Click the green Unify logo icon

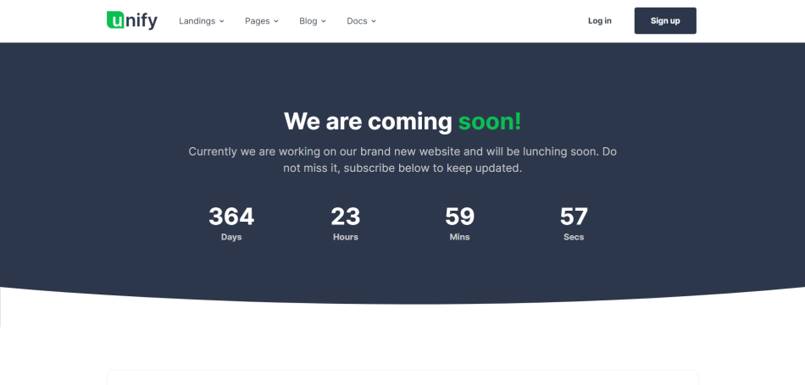coord(115,20)
